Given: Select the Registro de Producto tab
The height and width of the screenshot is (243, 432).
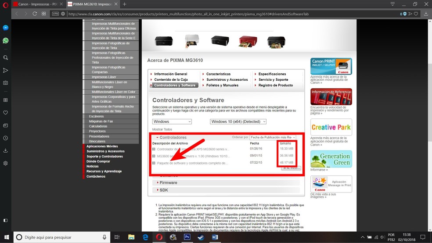Looking at the screenshot, I should (276, 85).
